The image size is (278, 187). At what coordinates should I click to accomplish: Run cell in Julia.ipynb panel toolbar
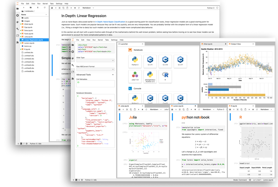pyautogui.click(x=139, y=109)
